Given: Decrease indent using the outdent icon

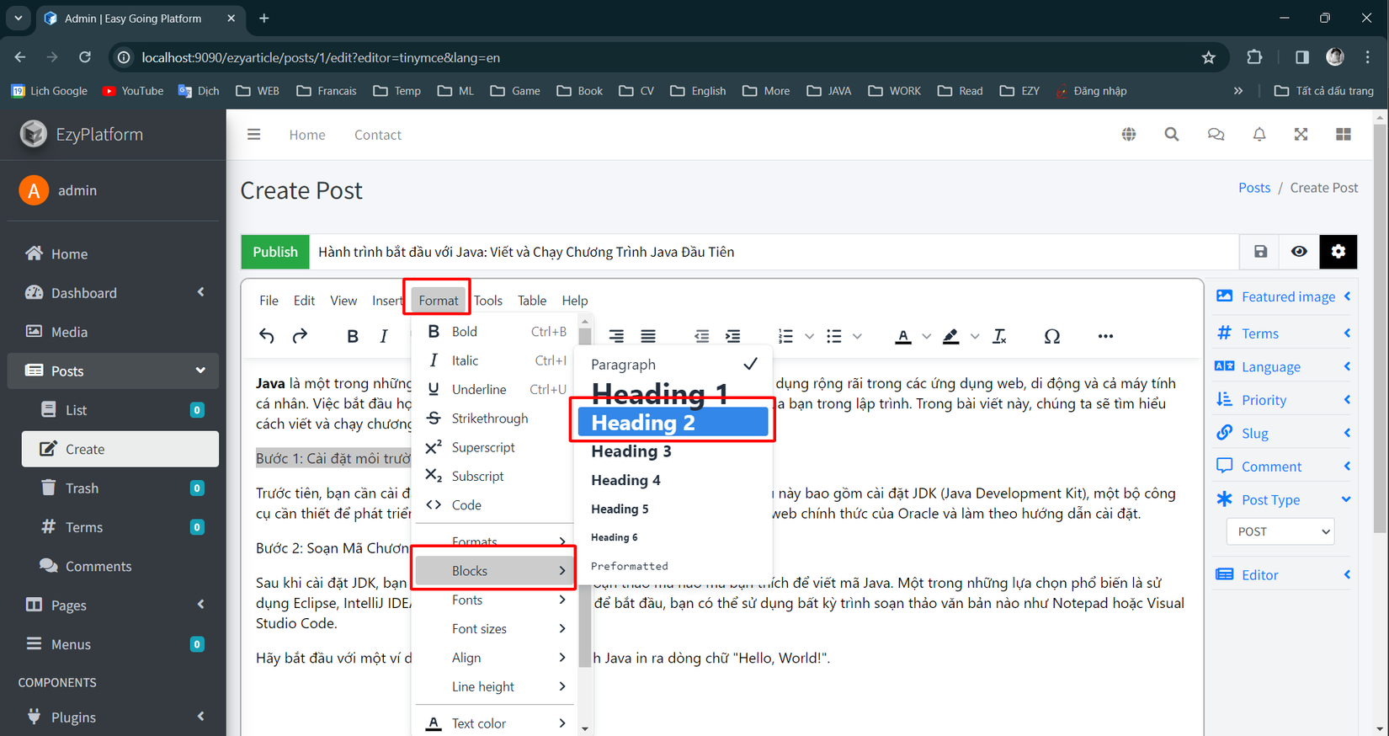Looking at the screenshot, I should click(701, 336).
